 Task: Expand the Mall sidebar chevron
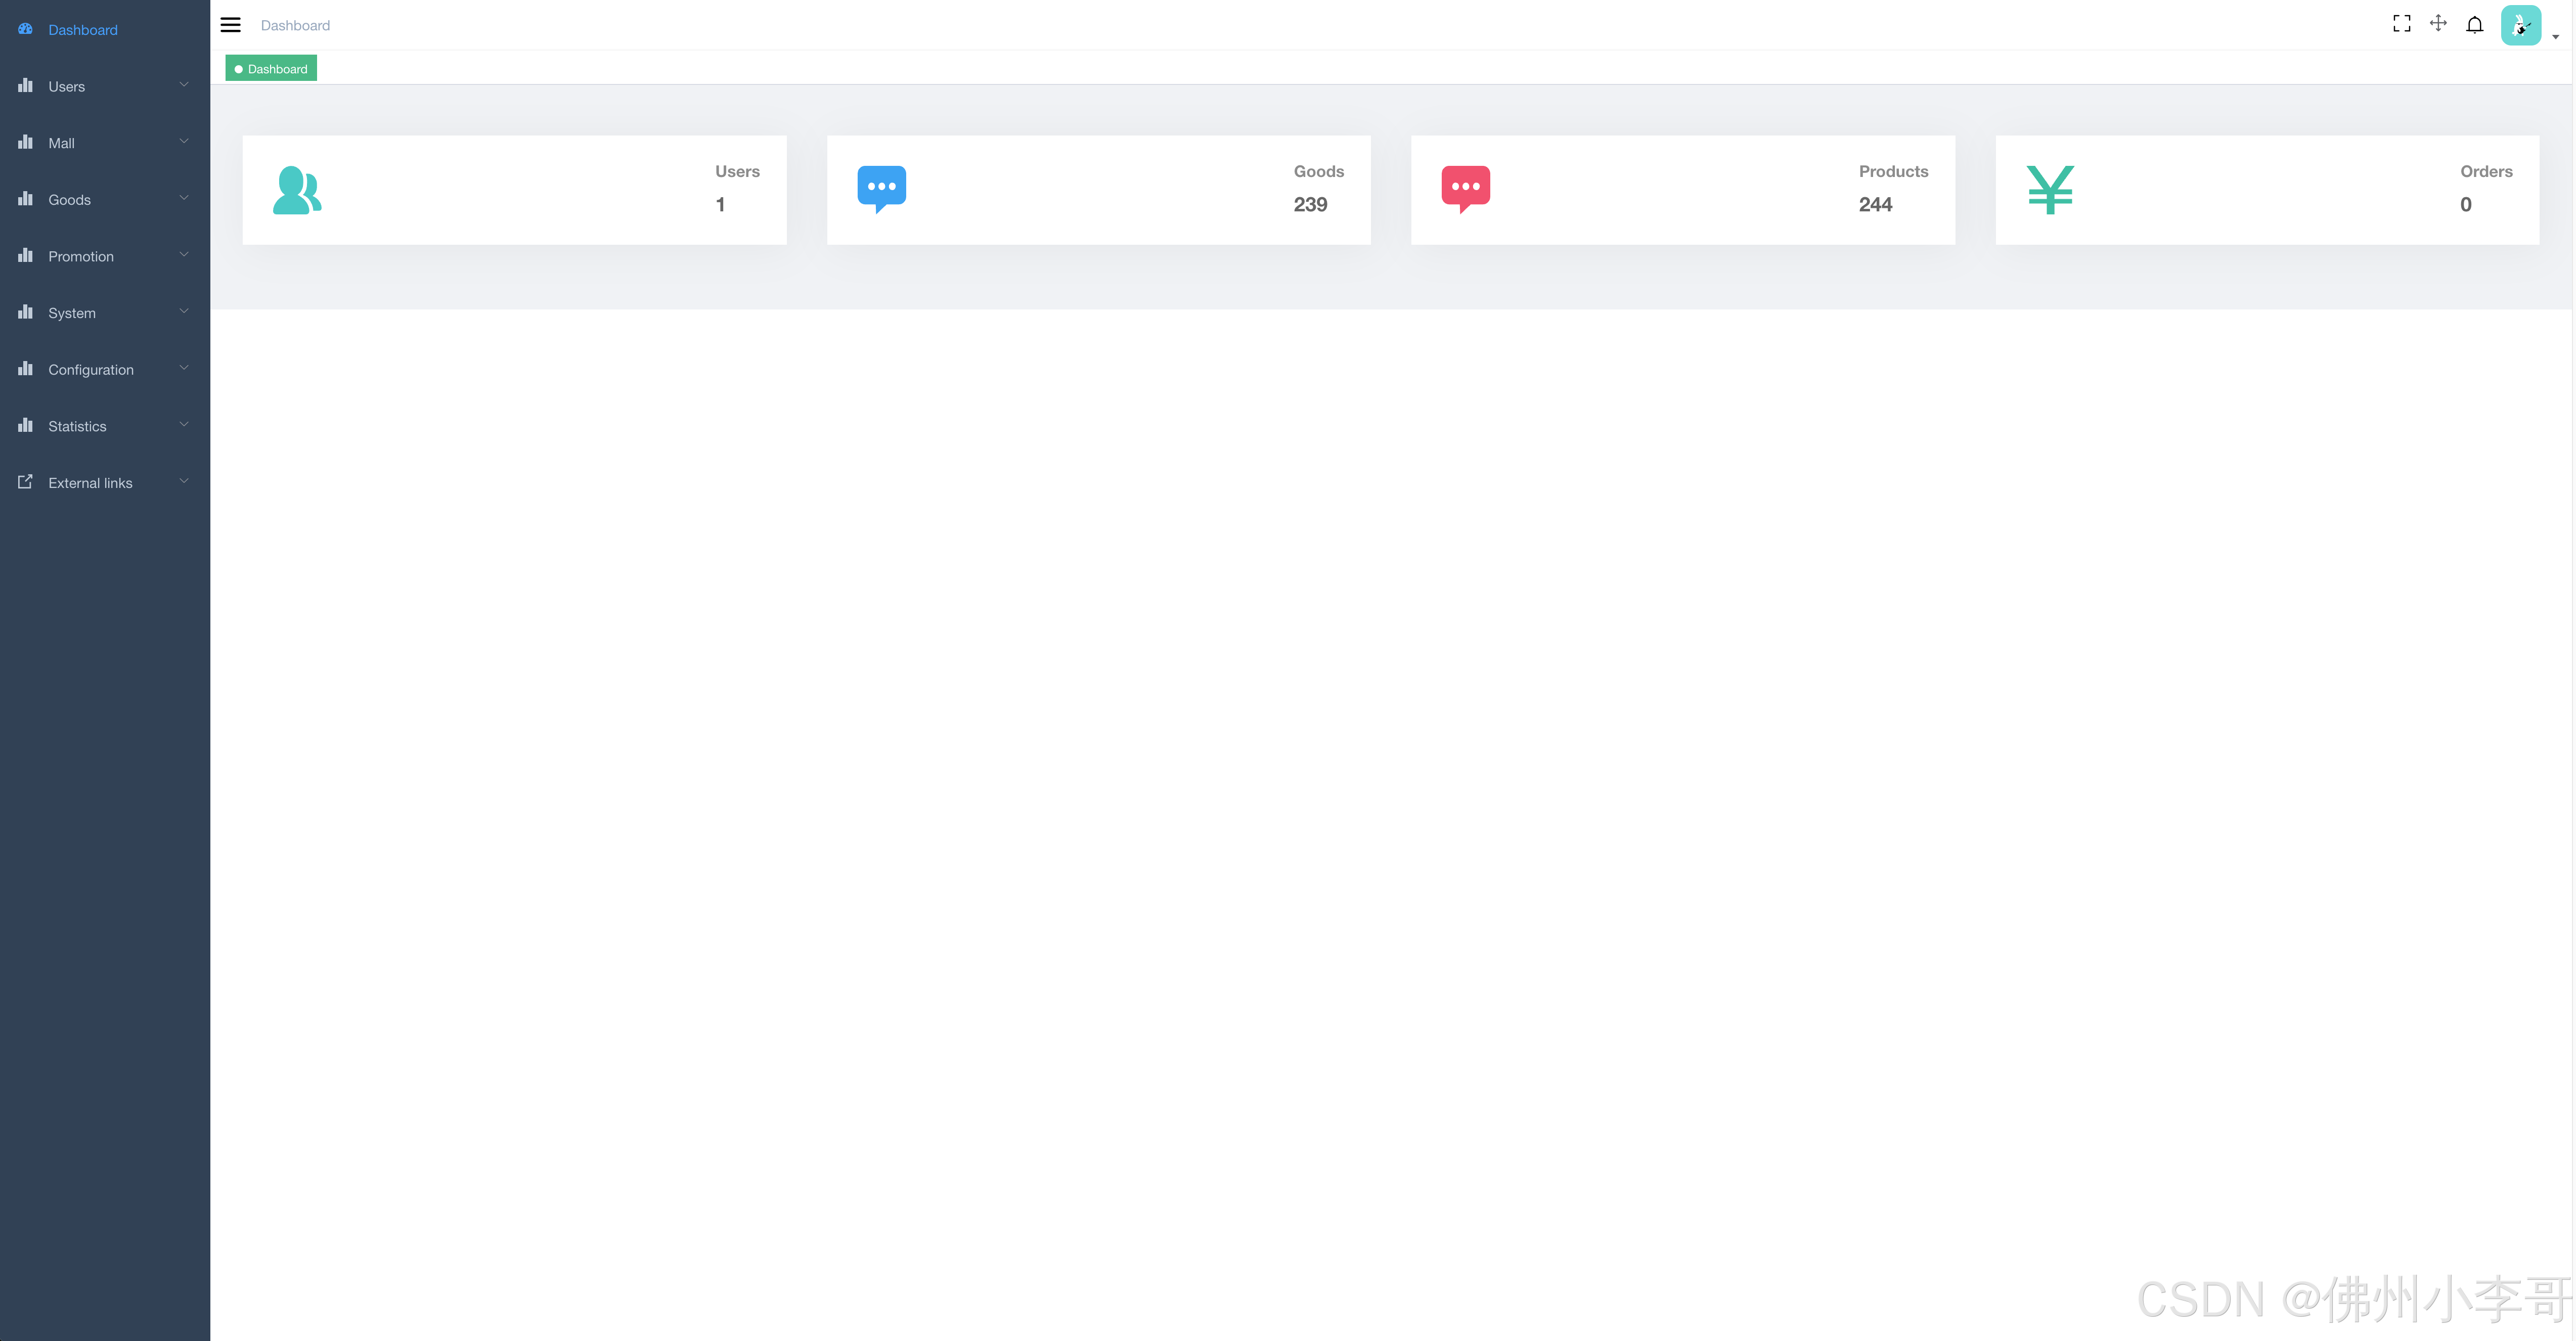pos(184,142)
